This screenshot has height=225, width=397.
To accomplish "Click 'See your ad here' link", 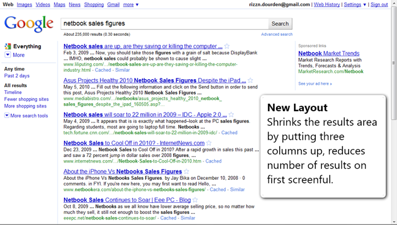I will [315, 83].
